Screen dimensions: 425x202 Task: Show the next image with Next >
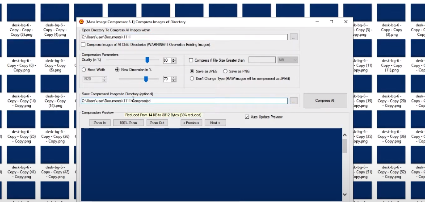click(215, 123)
